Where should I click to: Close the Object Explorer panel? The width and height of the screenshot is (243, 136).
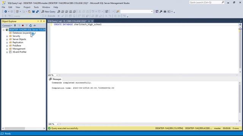point(44,21)
